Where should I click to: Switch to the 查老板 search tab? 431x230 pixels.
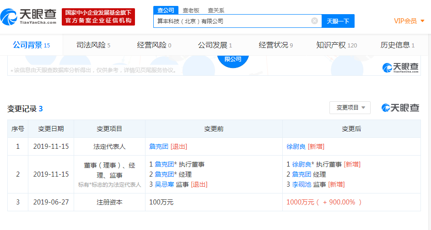click(191, 10)
